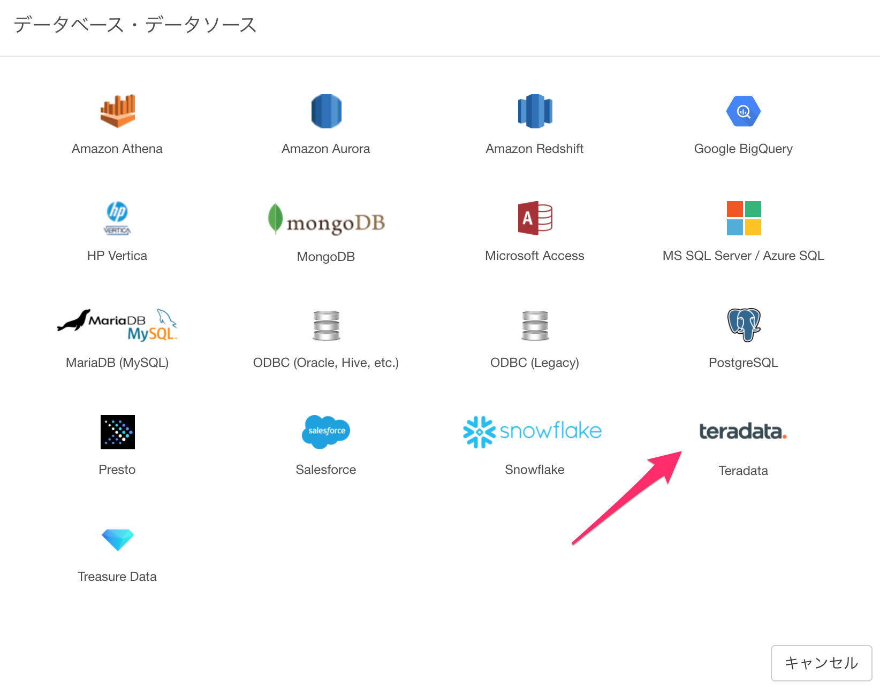Click the Microsoft Access label
The image size is (880, 690).
[535, 256]
